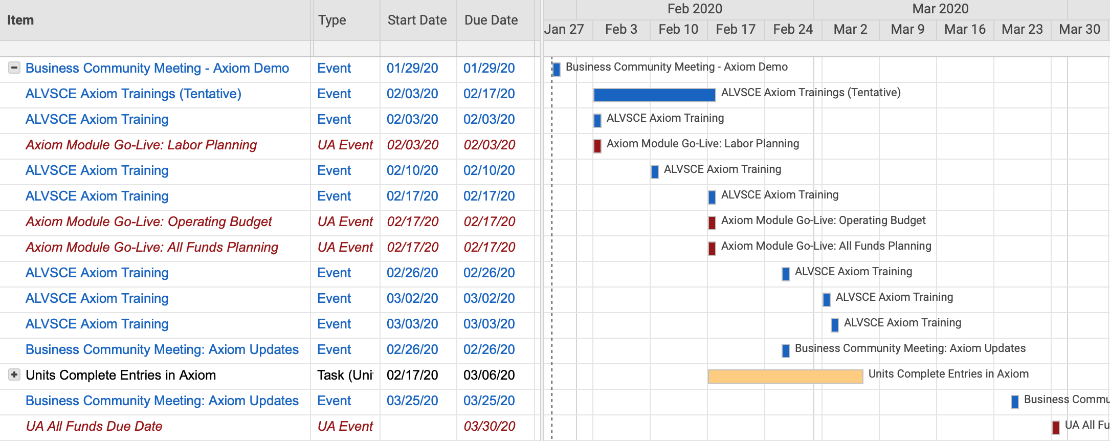Click the ALVSCE Axiom Trainings (Tentative) Gantt bar
The height and width of the screenshot is (441, 1110).
click(x=654, y=95)
